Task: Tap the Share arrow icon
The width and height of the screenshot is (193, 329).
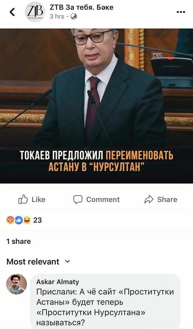Action: click(149, 199)
